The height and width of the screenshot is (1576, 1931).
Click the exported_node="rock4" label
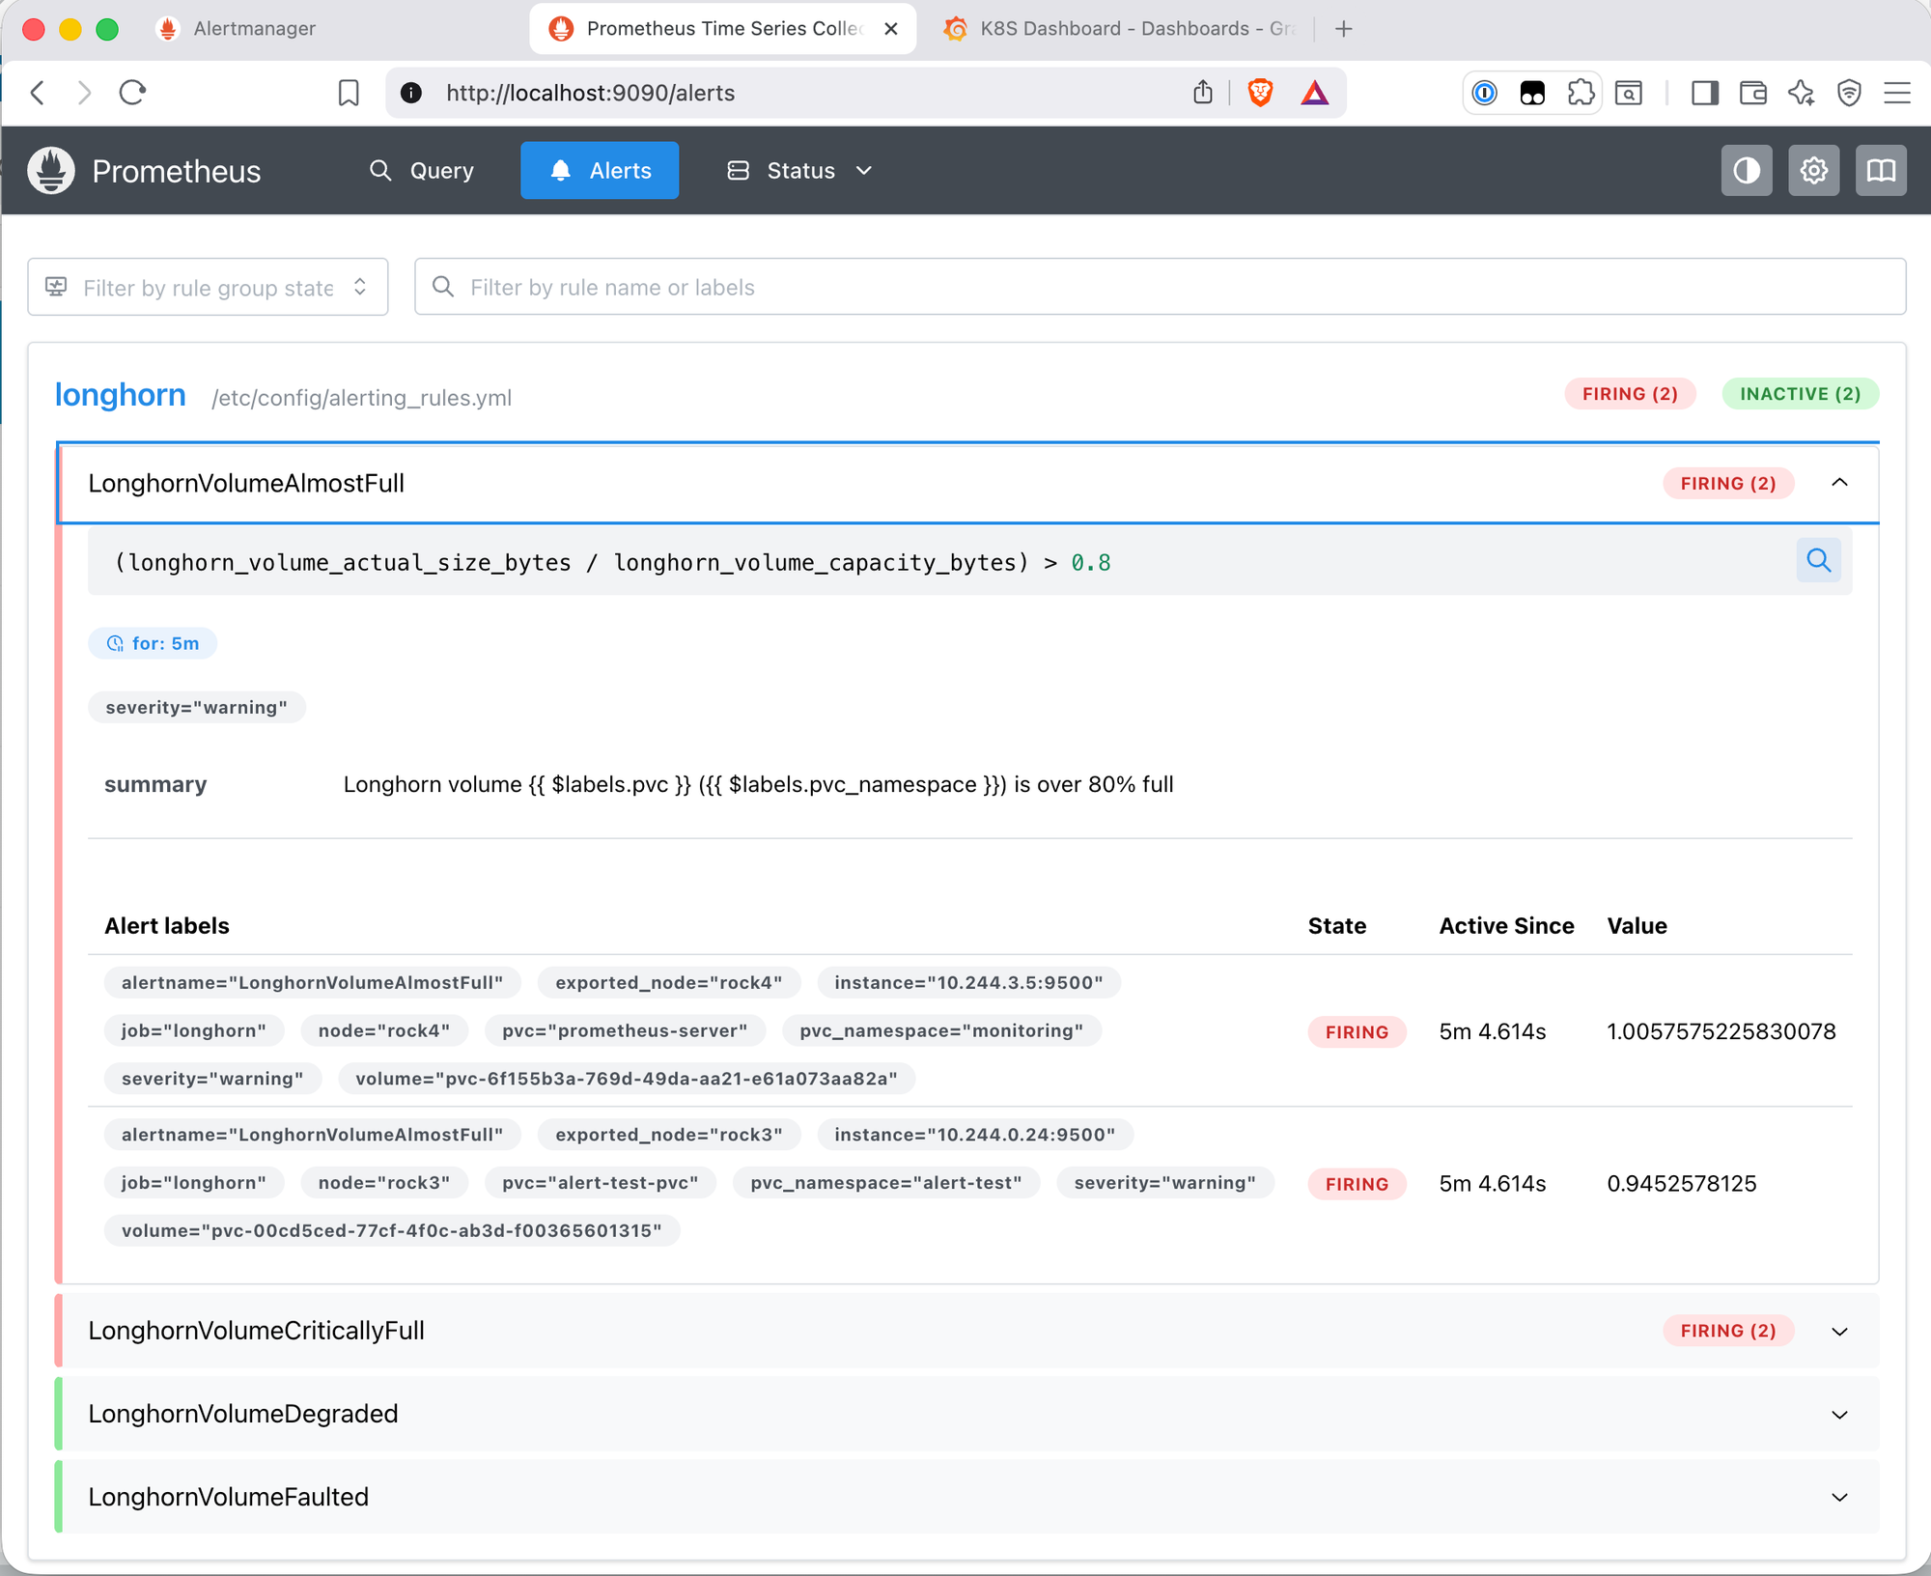tap(668, 982)
